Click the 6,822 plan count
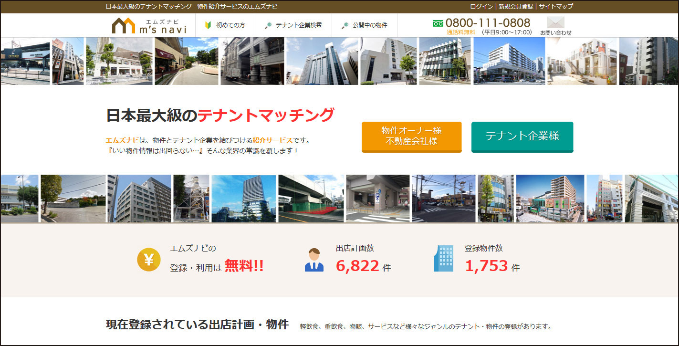This screenshot has height=346, width=679. (x=357, y=266)
